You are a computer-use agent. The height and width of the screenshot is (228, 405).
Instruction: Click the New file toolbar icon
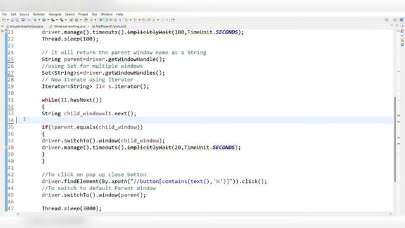tap(3, 20)
